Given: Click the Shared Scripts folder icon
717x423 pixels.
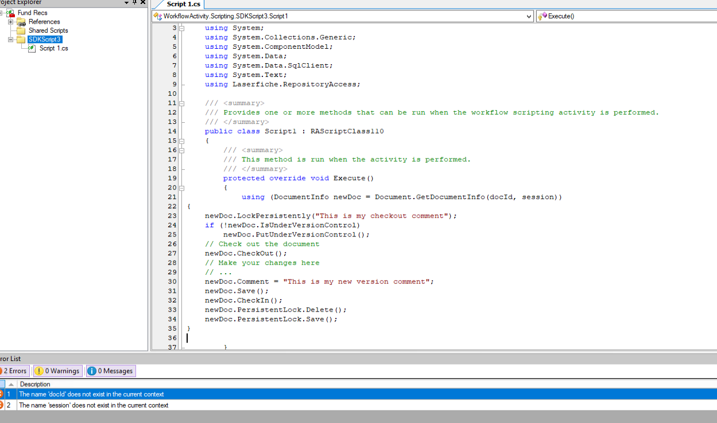Looking at the screenshot, I should (x=21, y=30).
